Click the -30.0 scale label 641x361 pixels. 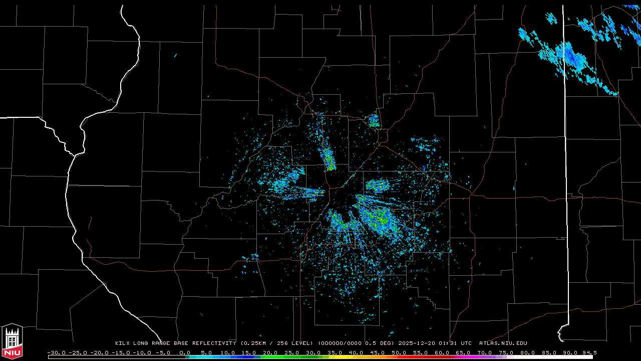(x=56, y=352)
